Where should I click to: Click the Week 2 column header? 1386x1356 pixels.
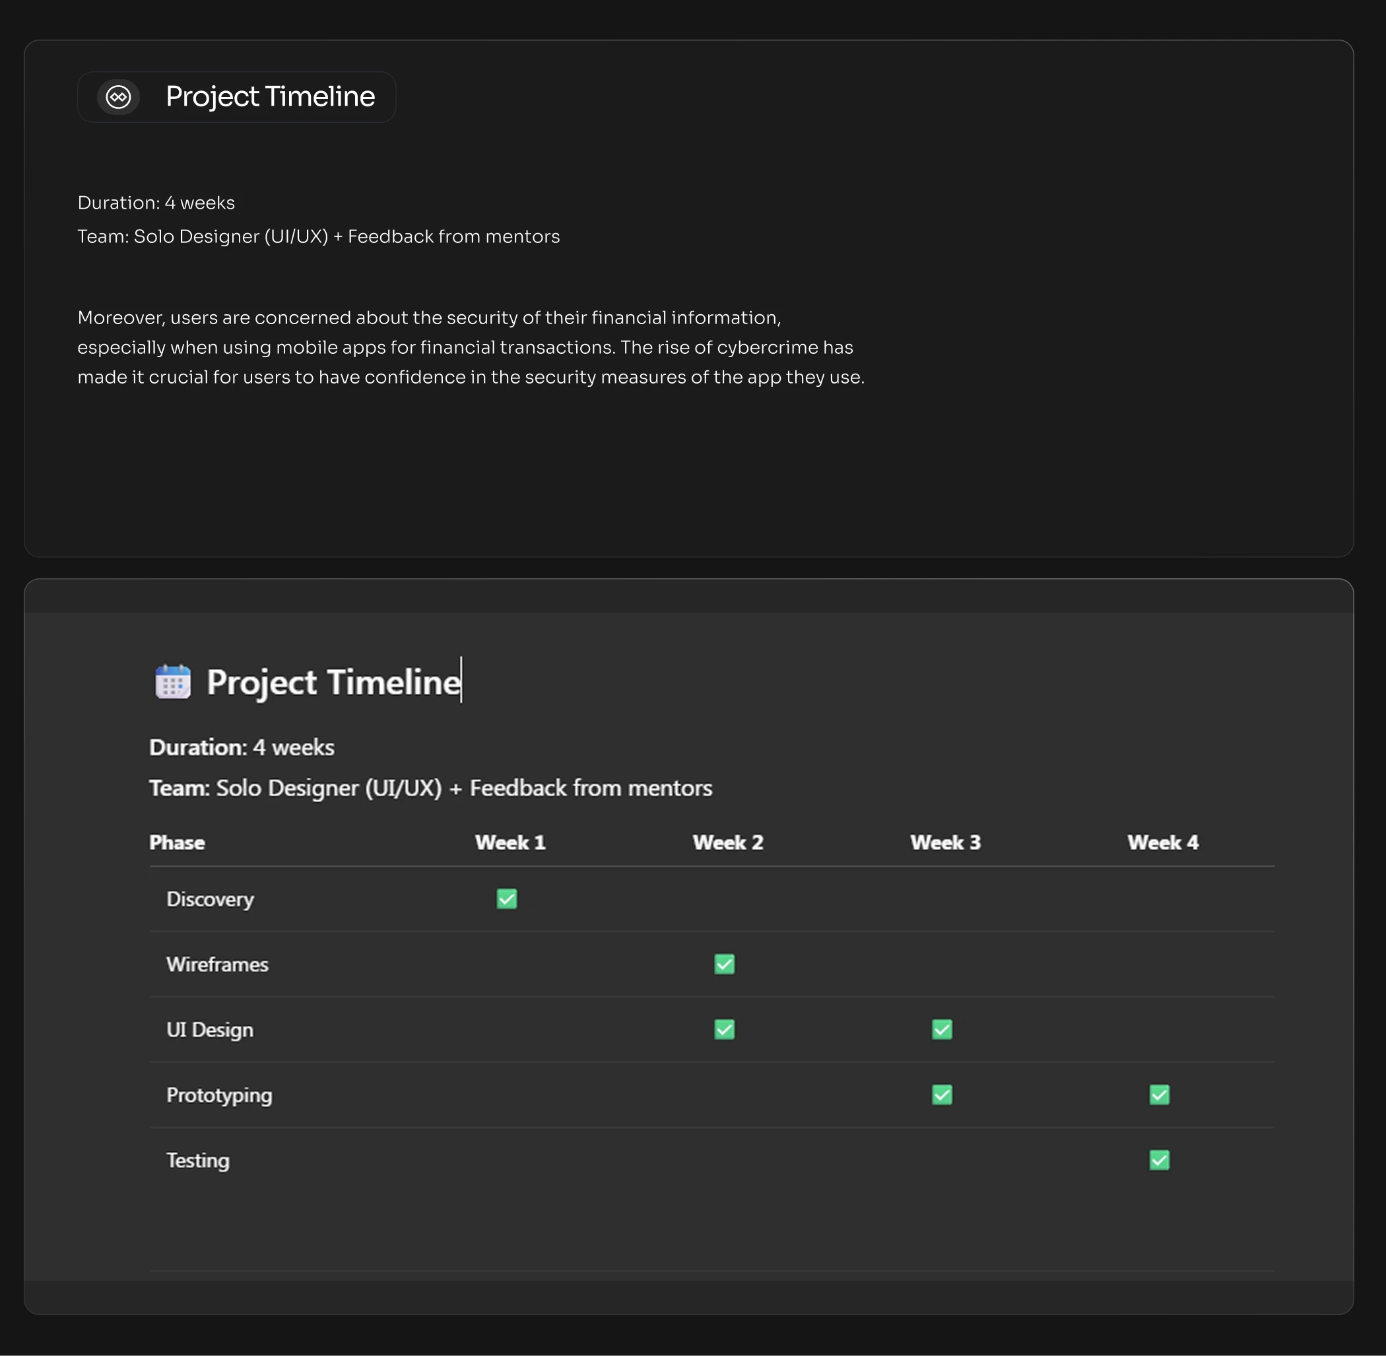click(727, 842)
